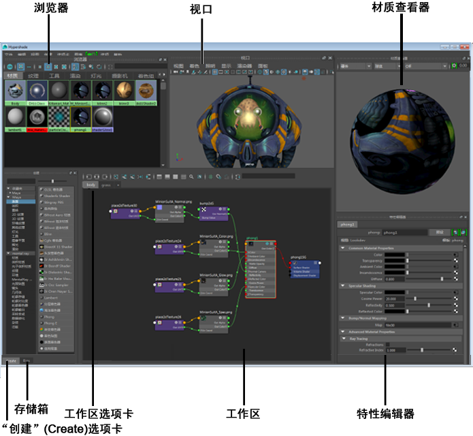This screenshot has width=473, height=436.
Task: Click the Reflectivity value field
Action: tap(394, 305)
